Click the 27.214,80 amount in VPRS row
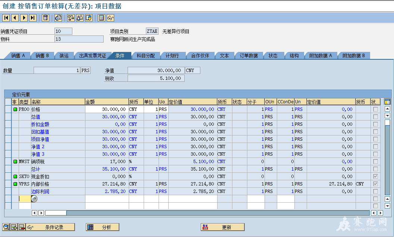Viewport: 394px width, 237px height. (107, 184)
